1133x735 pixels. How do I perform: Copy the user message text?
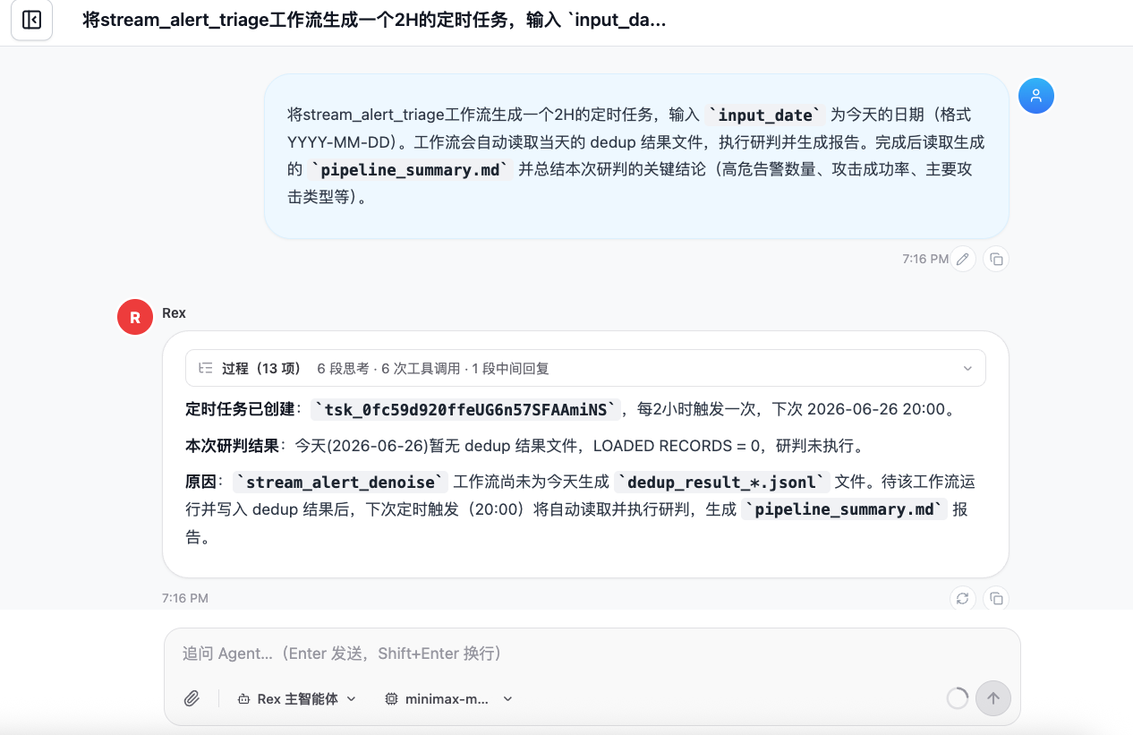996,259
